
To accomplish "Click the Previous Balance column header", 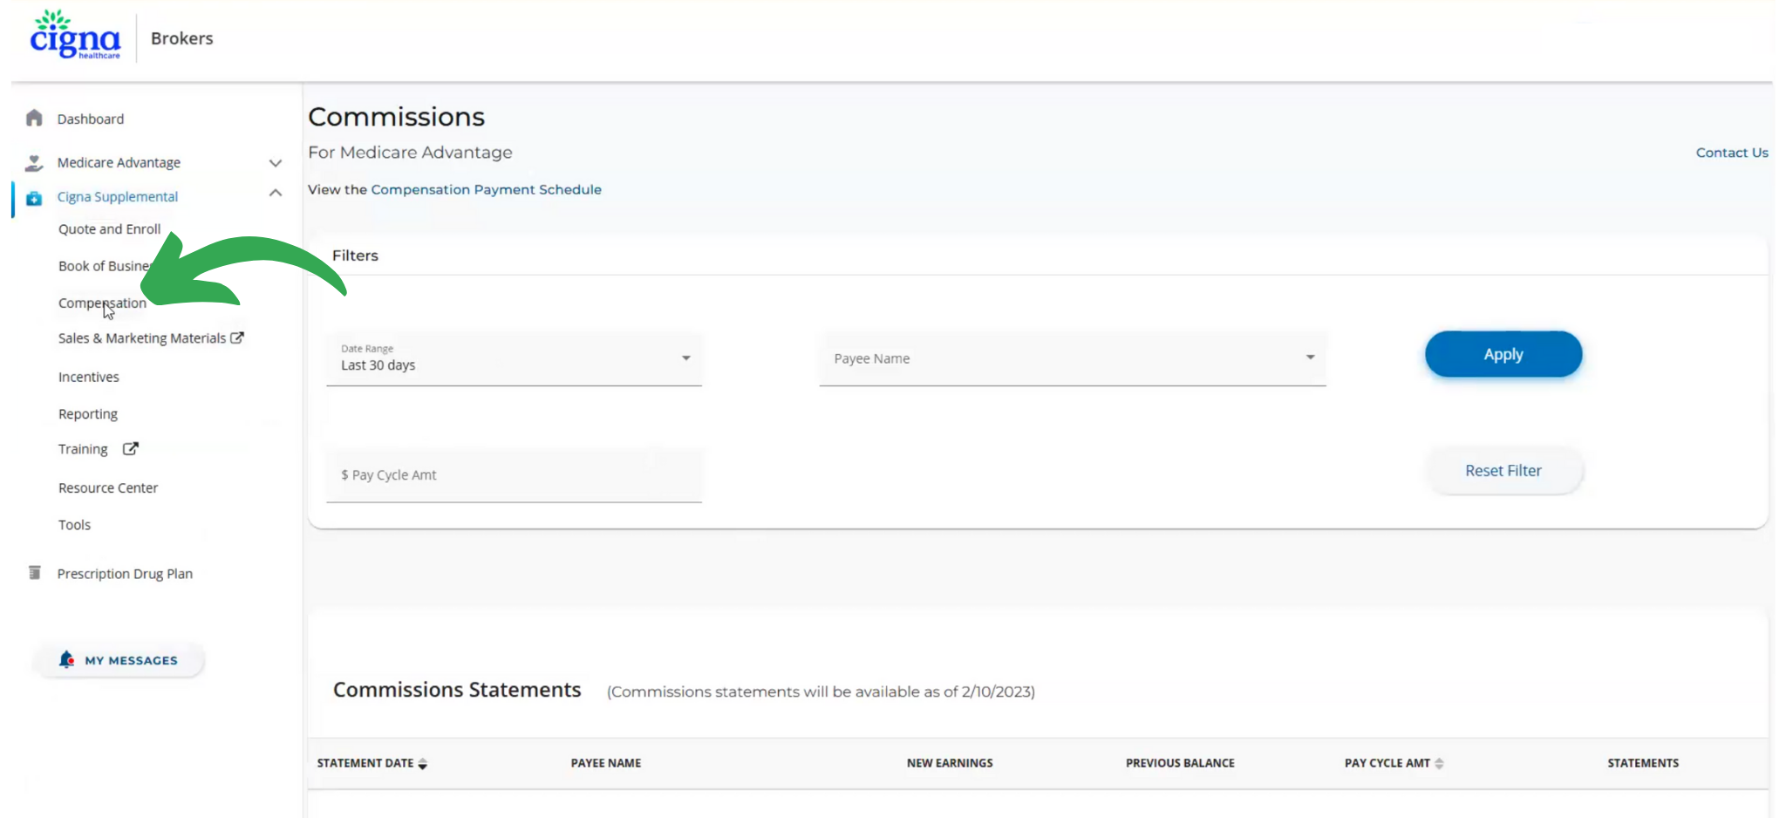I will coord(1180,763).
